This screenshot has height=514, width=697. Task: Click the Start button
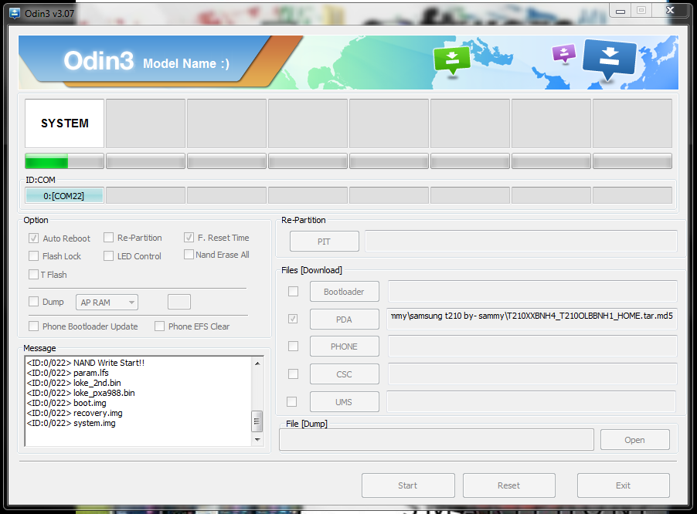point(408,485)
